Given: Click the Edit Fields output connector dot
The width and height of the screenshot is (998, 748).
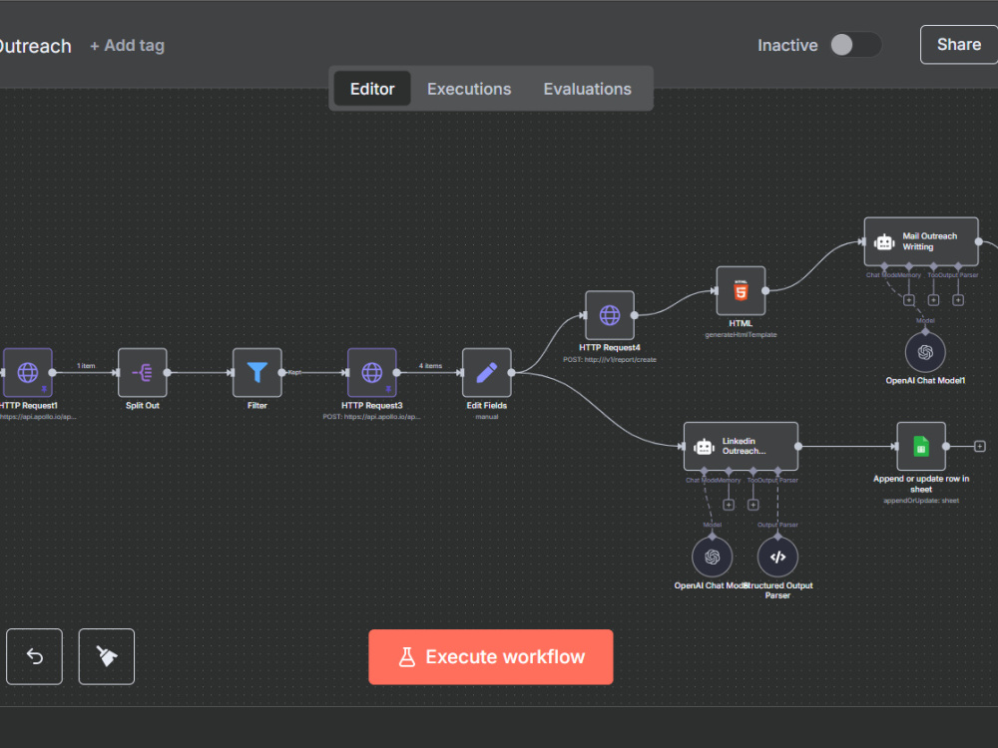Looking at the screenshot, I should 512,373.
